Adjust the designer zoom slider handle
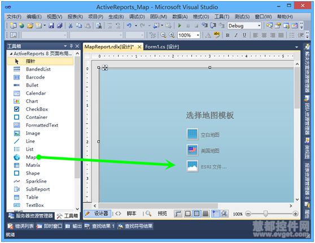The width and height of the screenshot is (315, 243). coord(265,214)
